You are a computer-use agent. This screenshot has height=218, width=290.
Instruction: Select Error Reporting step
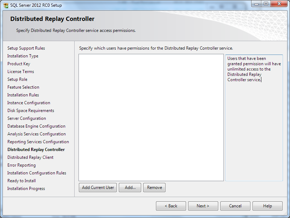pyautogui.click(x=22, y=165)
